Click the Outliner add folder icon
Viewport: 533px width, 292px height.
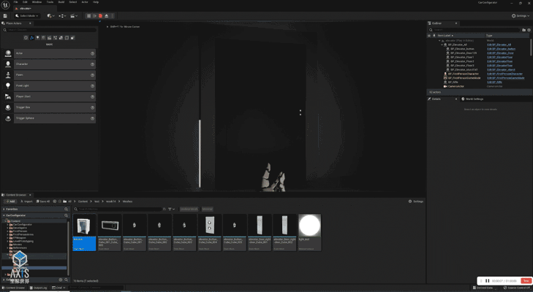point(523,30)
